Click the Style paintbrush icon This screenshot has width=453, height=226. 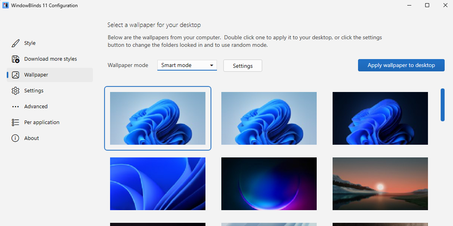[15, 43]
